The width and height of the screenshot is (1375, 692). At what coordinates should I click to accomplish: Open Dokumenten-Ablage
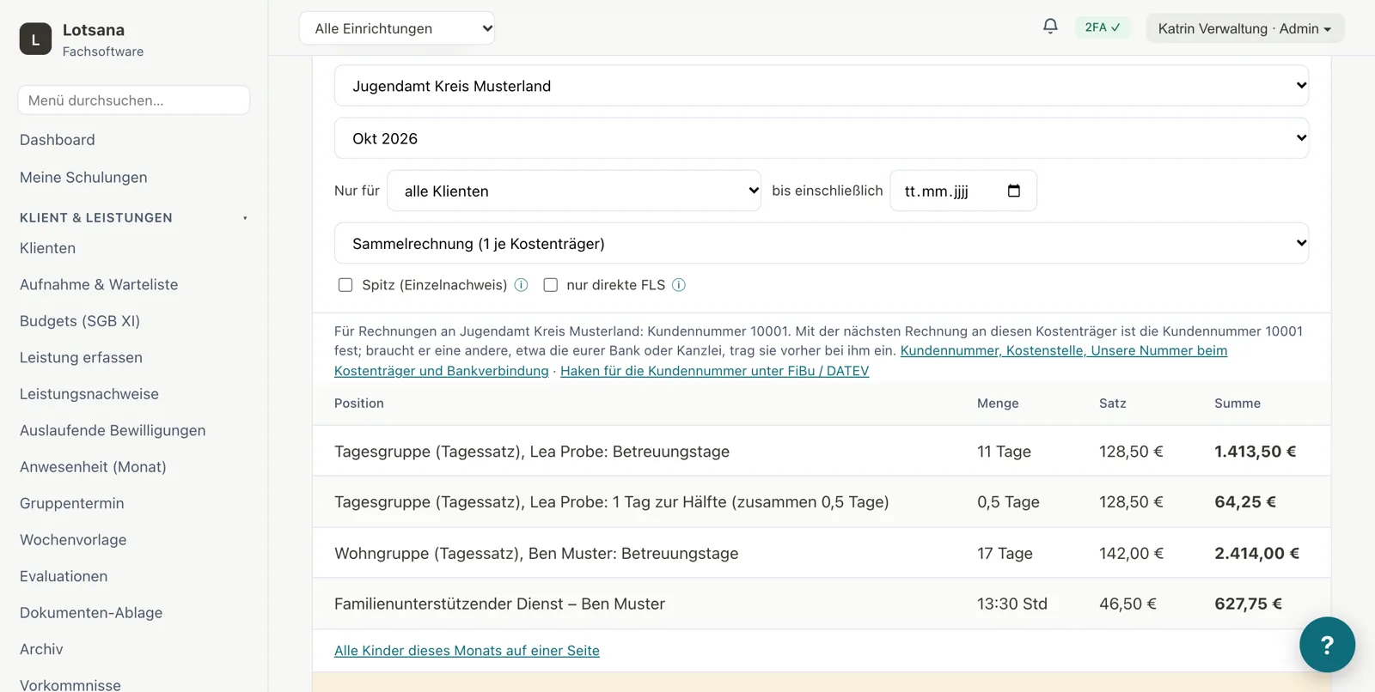[91, 613]
